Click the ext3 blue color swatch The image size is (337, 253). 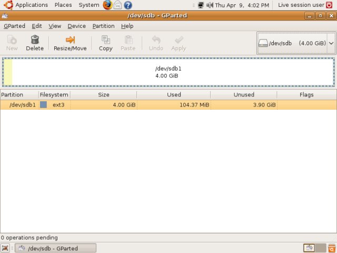(x=43, y=105)
